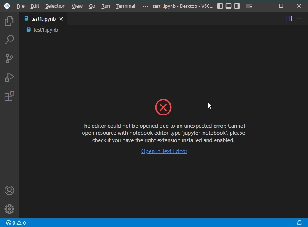This screenshot has height=227, width=308.
Task: Show hidden menu bar items via ellipsis
Action: tap(145, 6)
